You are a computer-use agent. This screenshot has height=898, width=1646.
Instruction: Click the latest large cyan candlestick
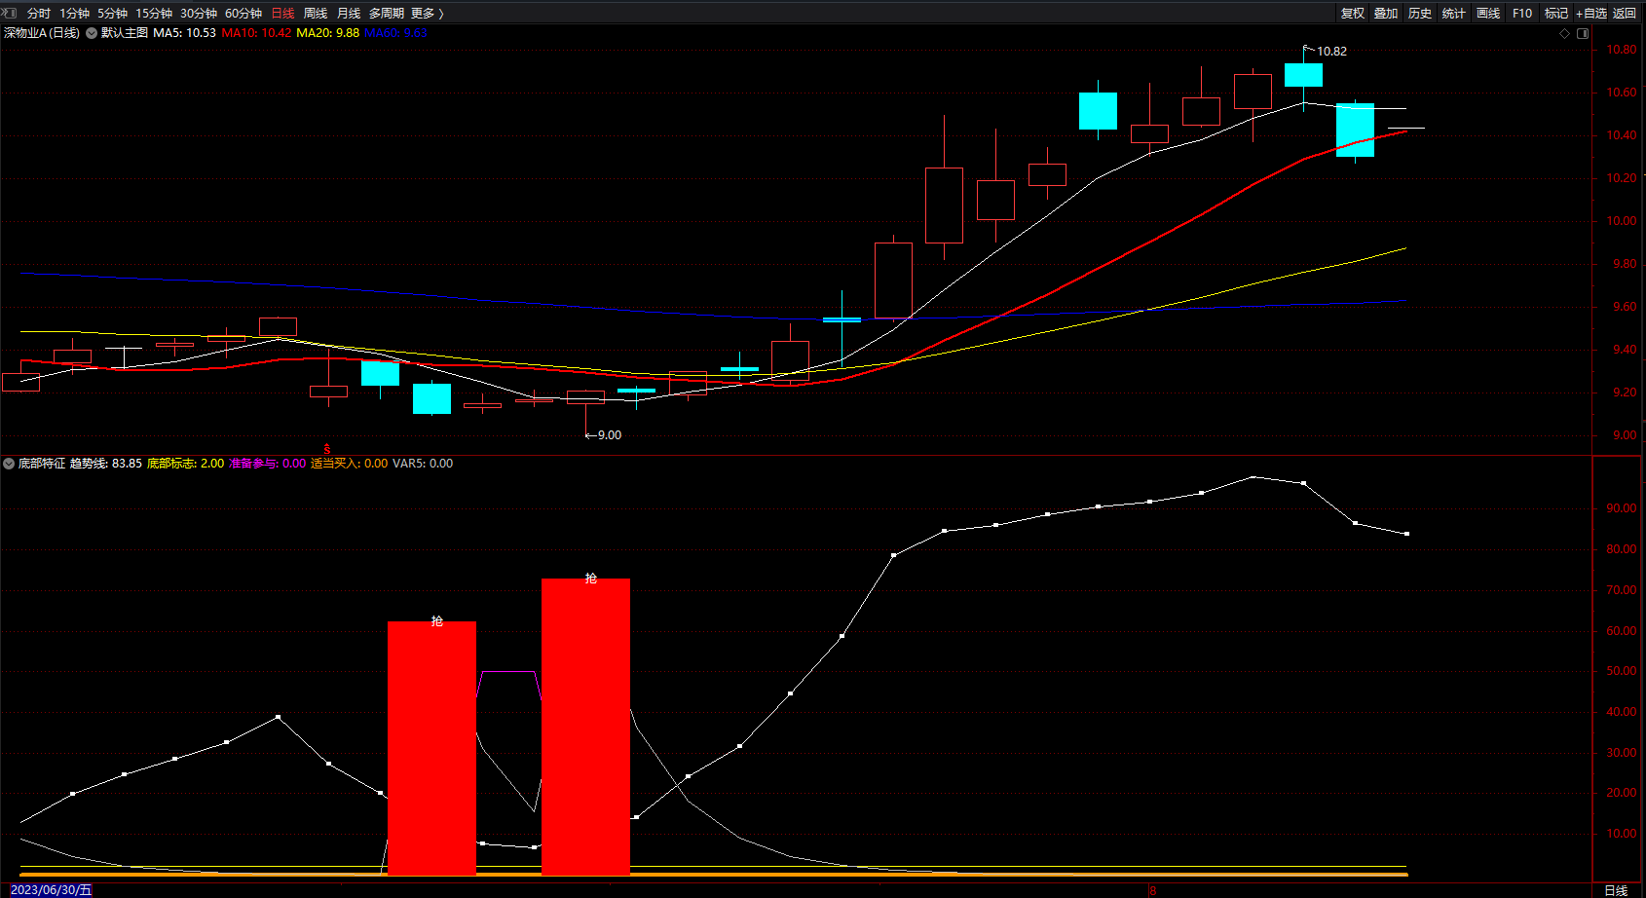click(x=1355, y=130)
